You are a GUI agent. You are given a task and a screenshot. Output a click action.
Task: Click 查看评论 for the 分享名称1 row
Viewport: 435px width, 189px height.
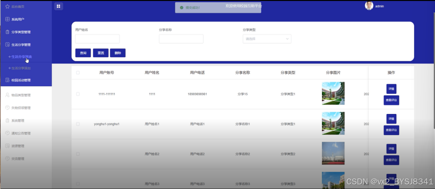coord(391,130)
